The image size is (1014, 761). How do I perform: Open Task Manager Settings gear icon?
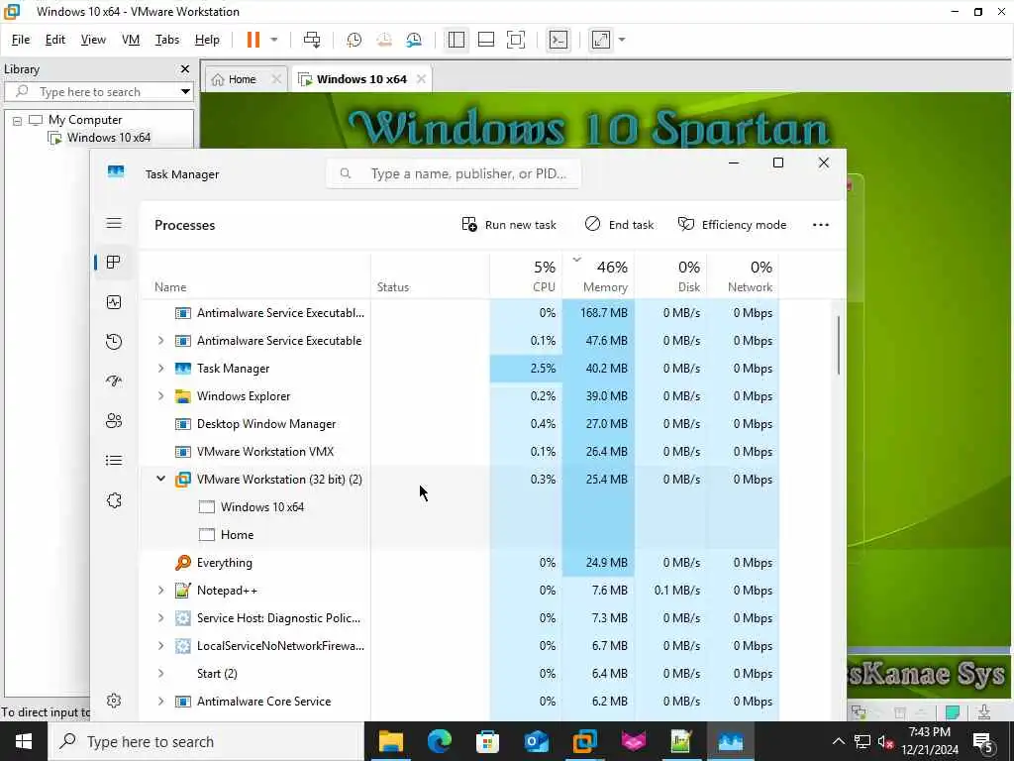click(114, 701)
